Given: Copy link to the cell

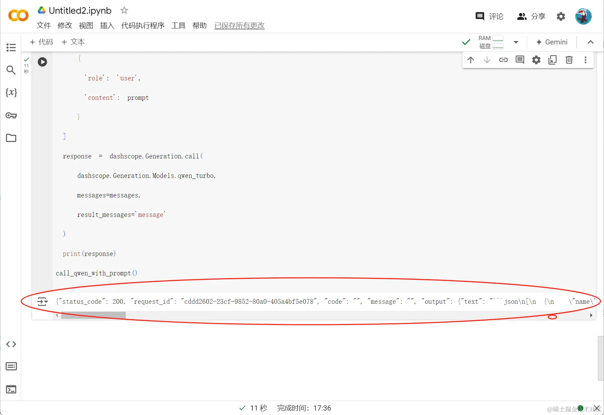Looking at the screenshot, I should pyautogui.click(x=503, y=60).
